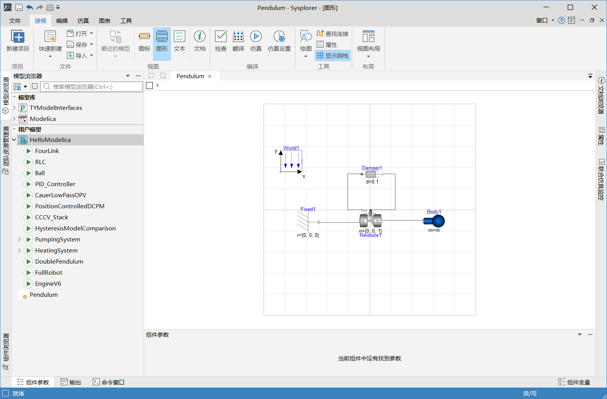This screenshot has width=607, height=399.
Task: Select the Pendulum model in tree
Action: 44,294
